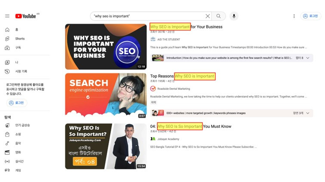Open Live in explore section

click(14, 161)
